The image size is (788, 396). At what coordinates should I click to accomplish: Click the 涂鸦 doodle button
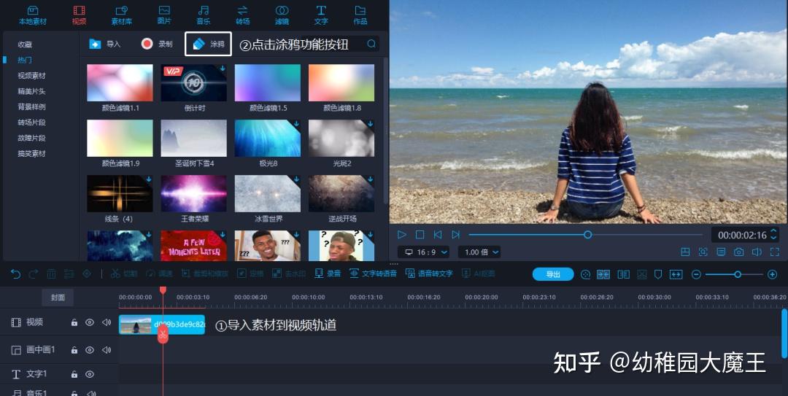point(208,44)
